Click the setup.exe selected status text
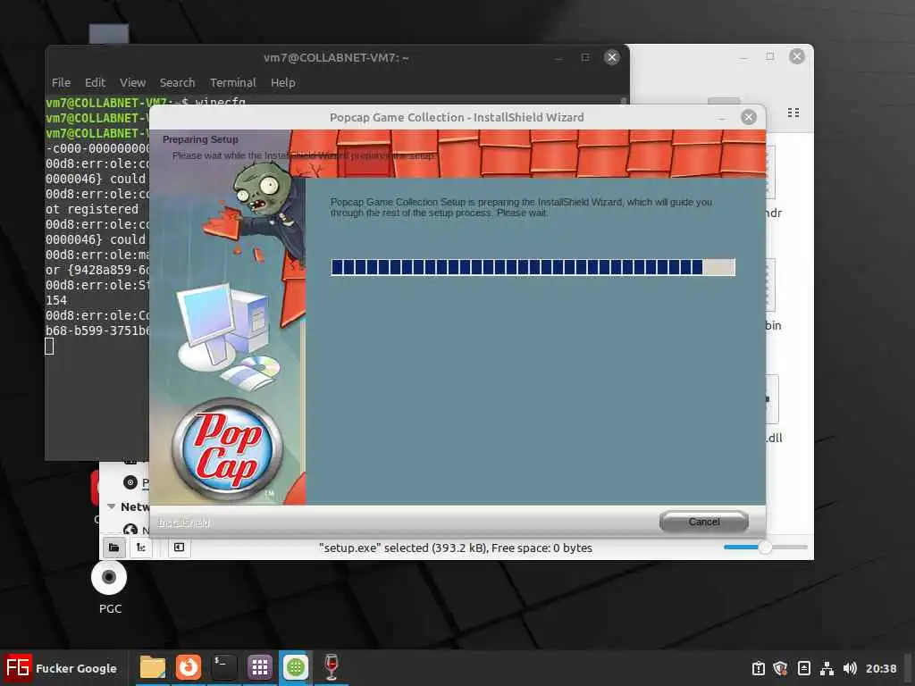The width and height of the screenshot is (915, 686). point(455,548)
